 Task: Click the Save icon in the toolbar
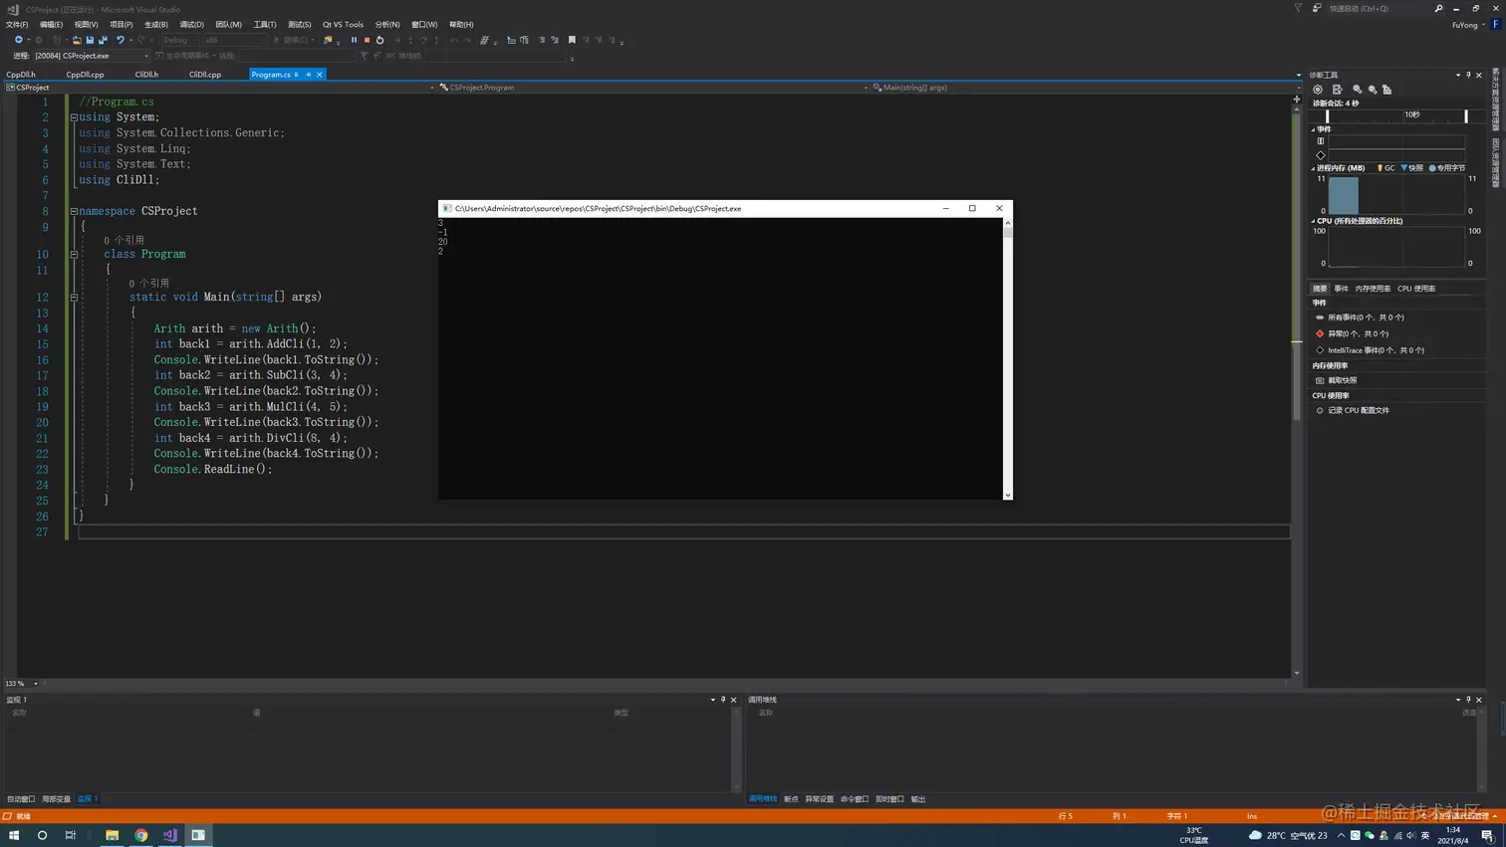tap(90, 40)
